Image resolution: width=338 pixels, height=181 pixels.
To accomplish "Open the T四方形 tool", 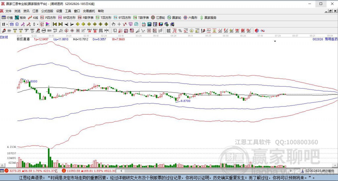I will click(103, 18).
